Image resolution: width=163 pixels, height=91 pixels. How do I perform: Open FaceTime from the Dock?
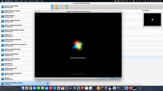39,88
